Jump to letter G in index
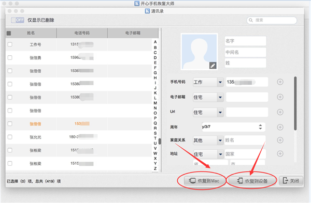Image resolution: width=311 pixels, height=203 pixels. pos(155,73)
